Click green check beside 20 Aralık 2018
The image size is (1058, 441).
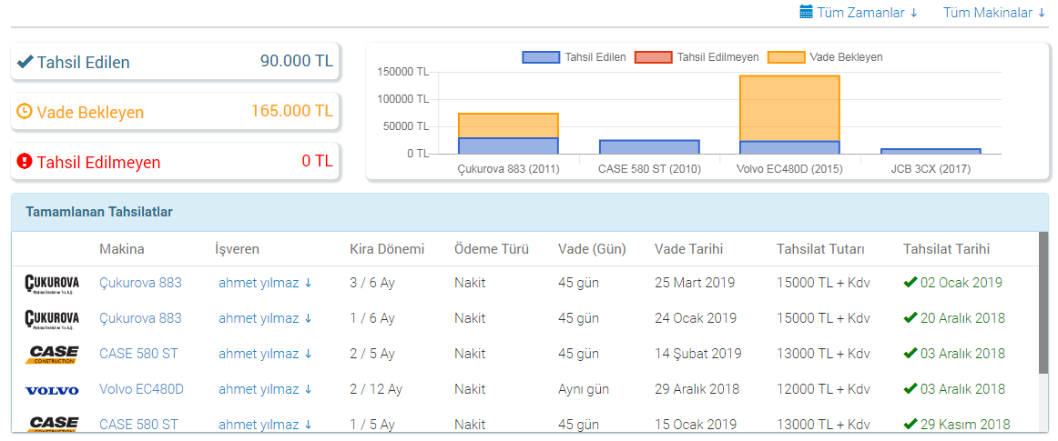[x=910, y=317]
